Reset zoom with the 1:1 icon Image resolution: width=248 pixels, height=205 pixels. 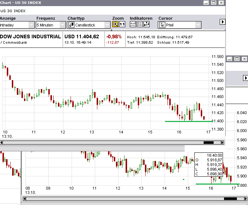(122, 24)
